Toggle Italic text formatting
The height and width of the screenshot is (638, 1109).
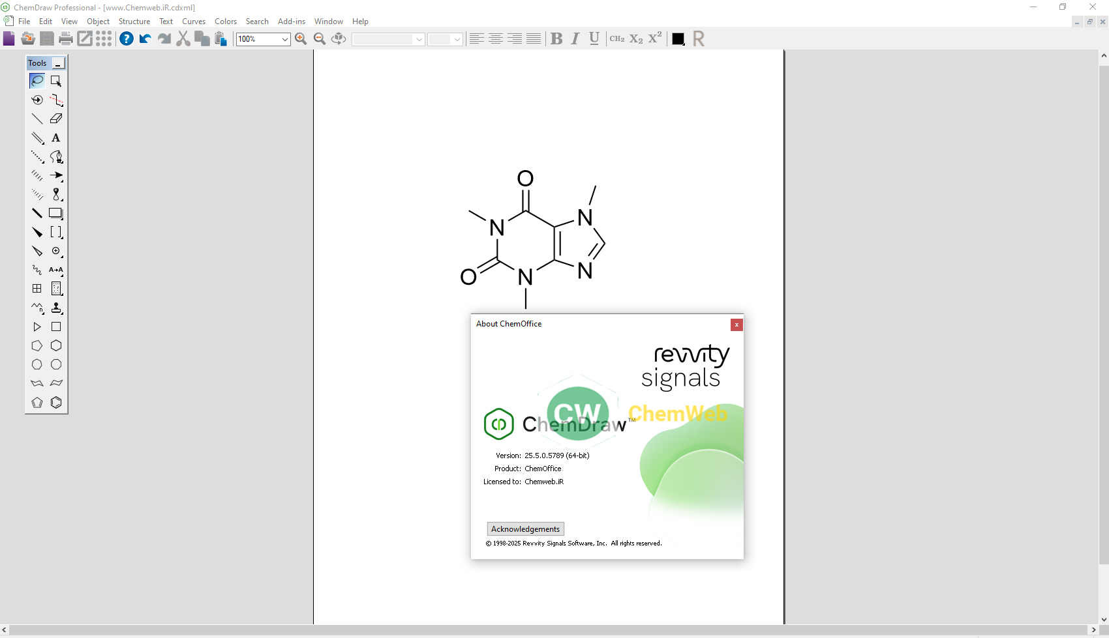(x=575, y=39)
